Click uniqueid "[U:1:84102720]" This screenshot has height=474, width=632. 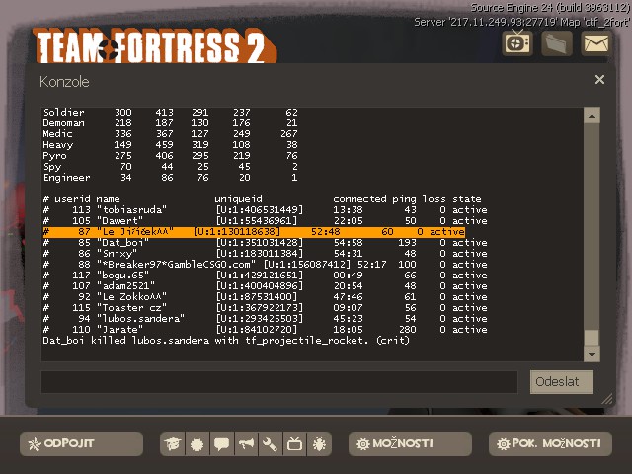click(x=257, y=330)
